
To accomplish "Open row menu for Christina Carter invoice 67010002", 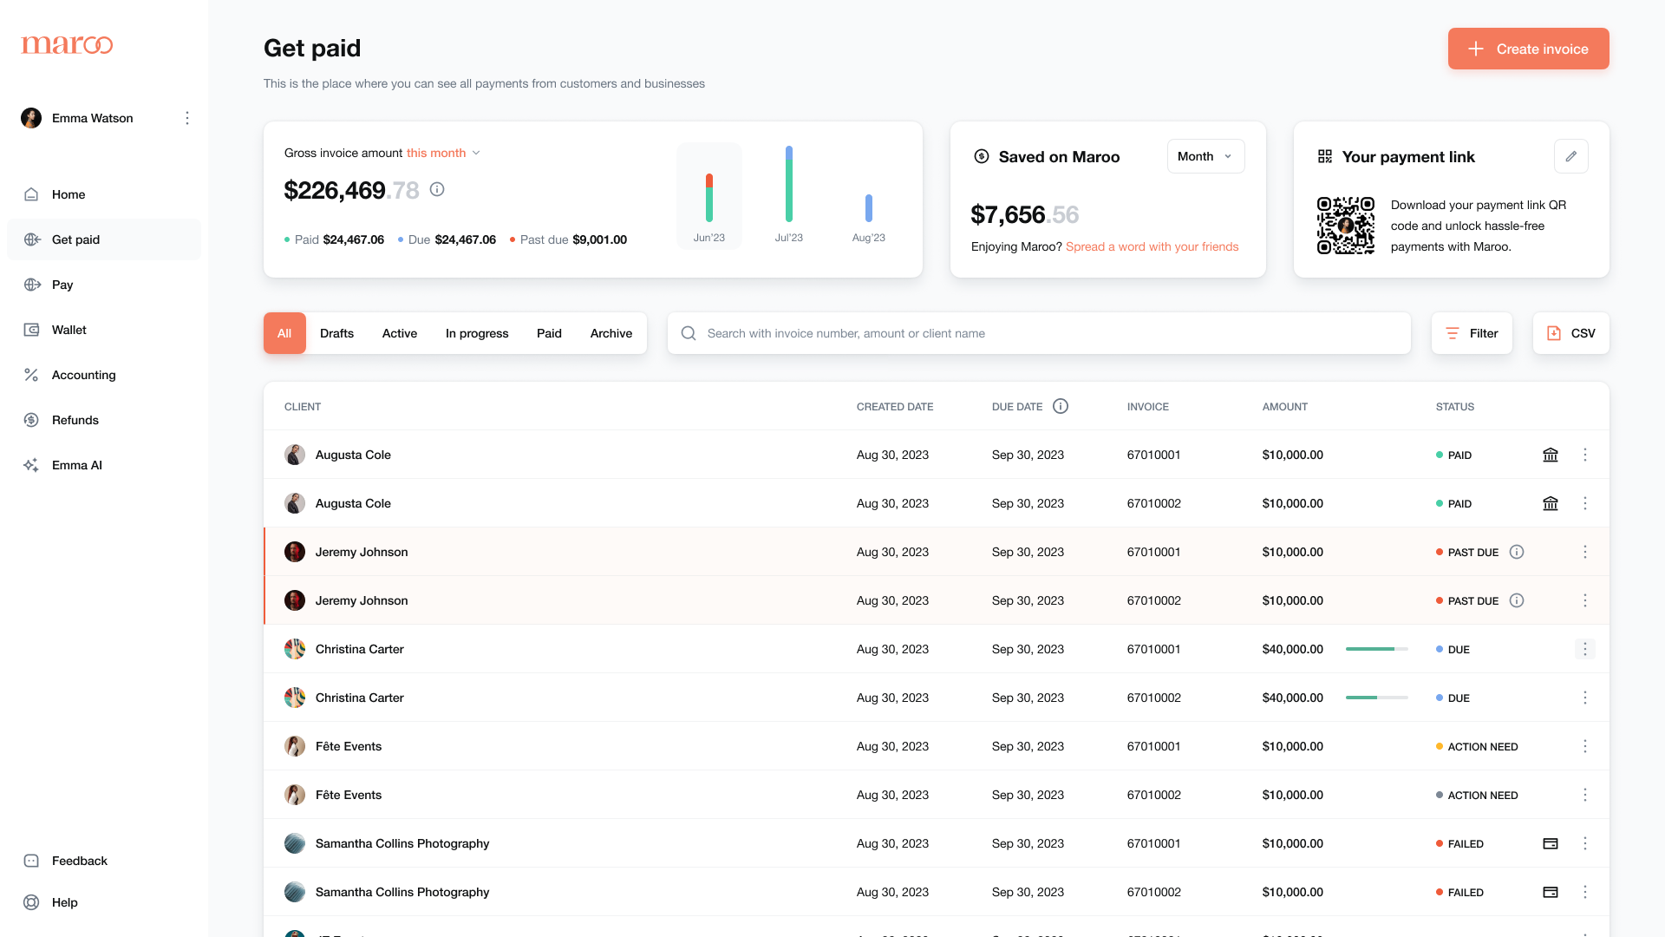I will pos(1585,698).
